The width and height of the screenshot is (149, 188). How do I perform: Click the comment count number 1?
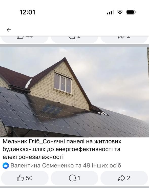point(79,178)
